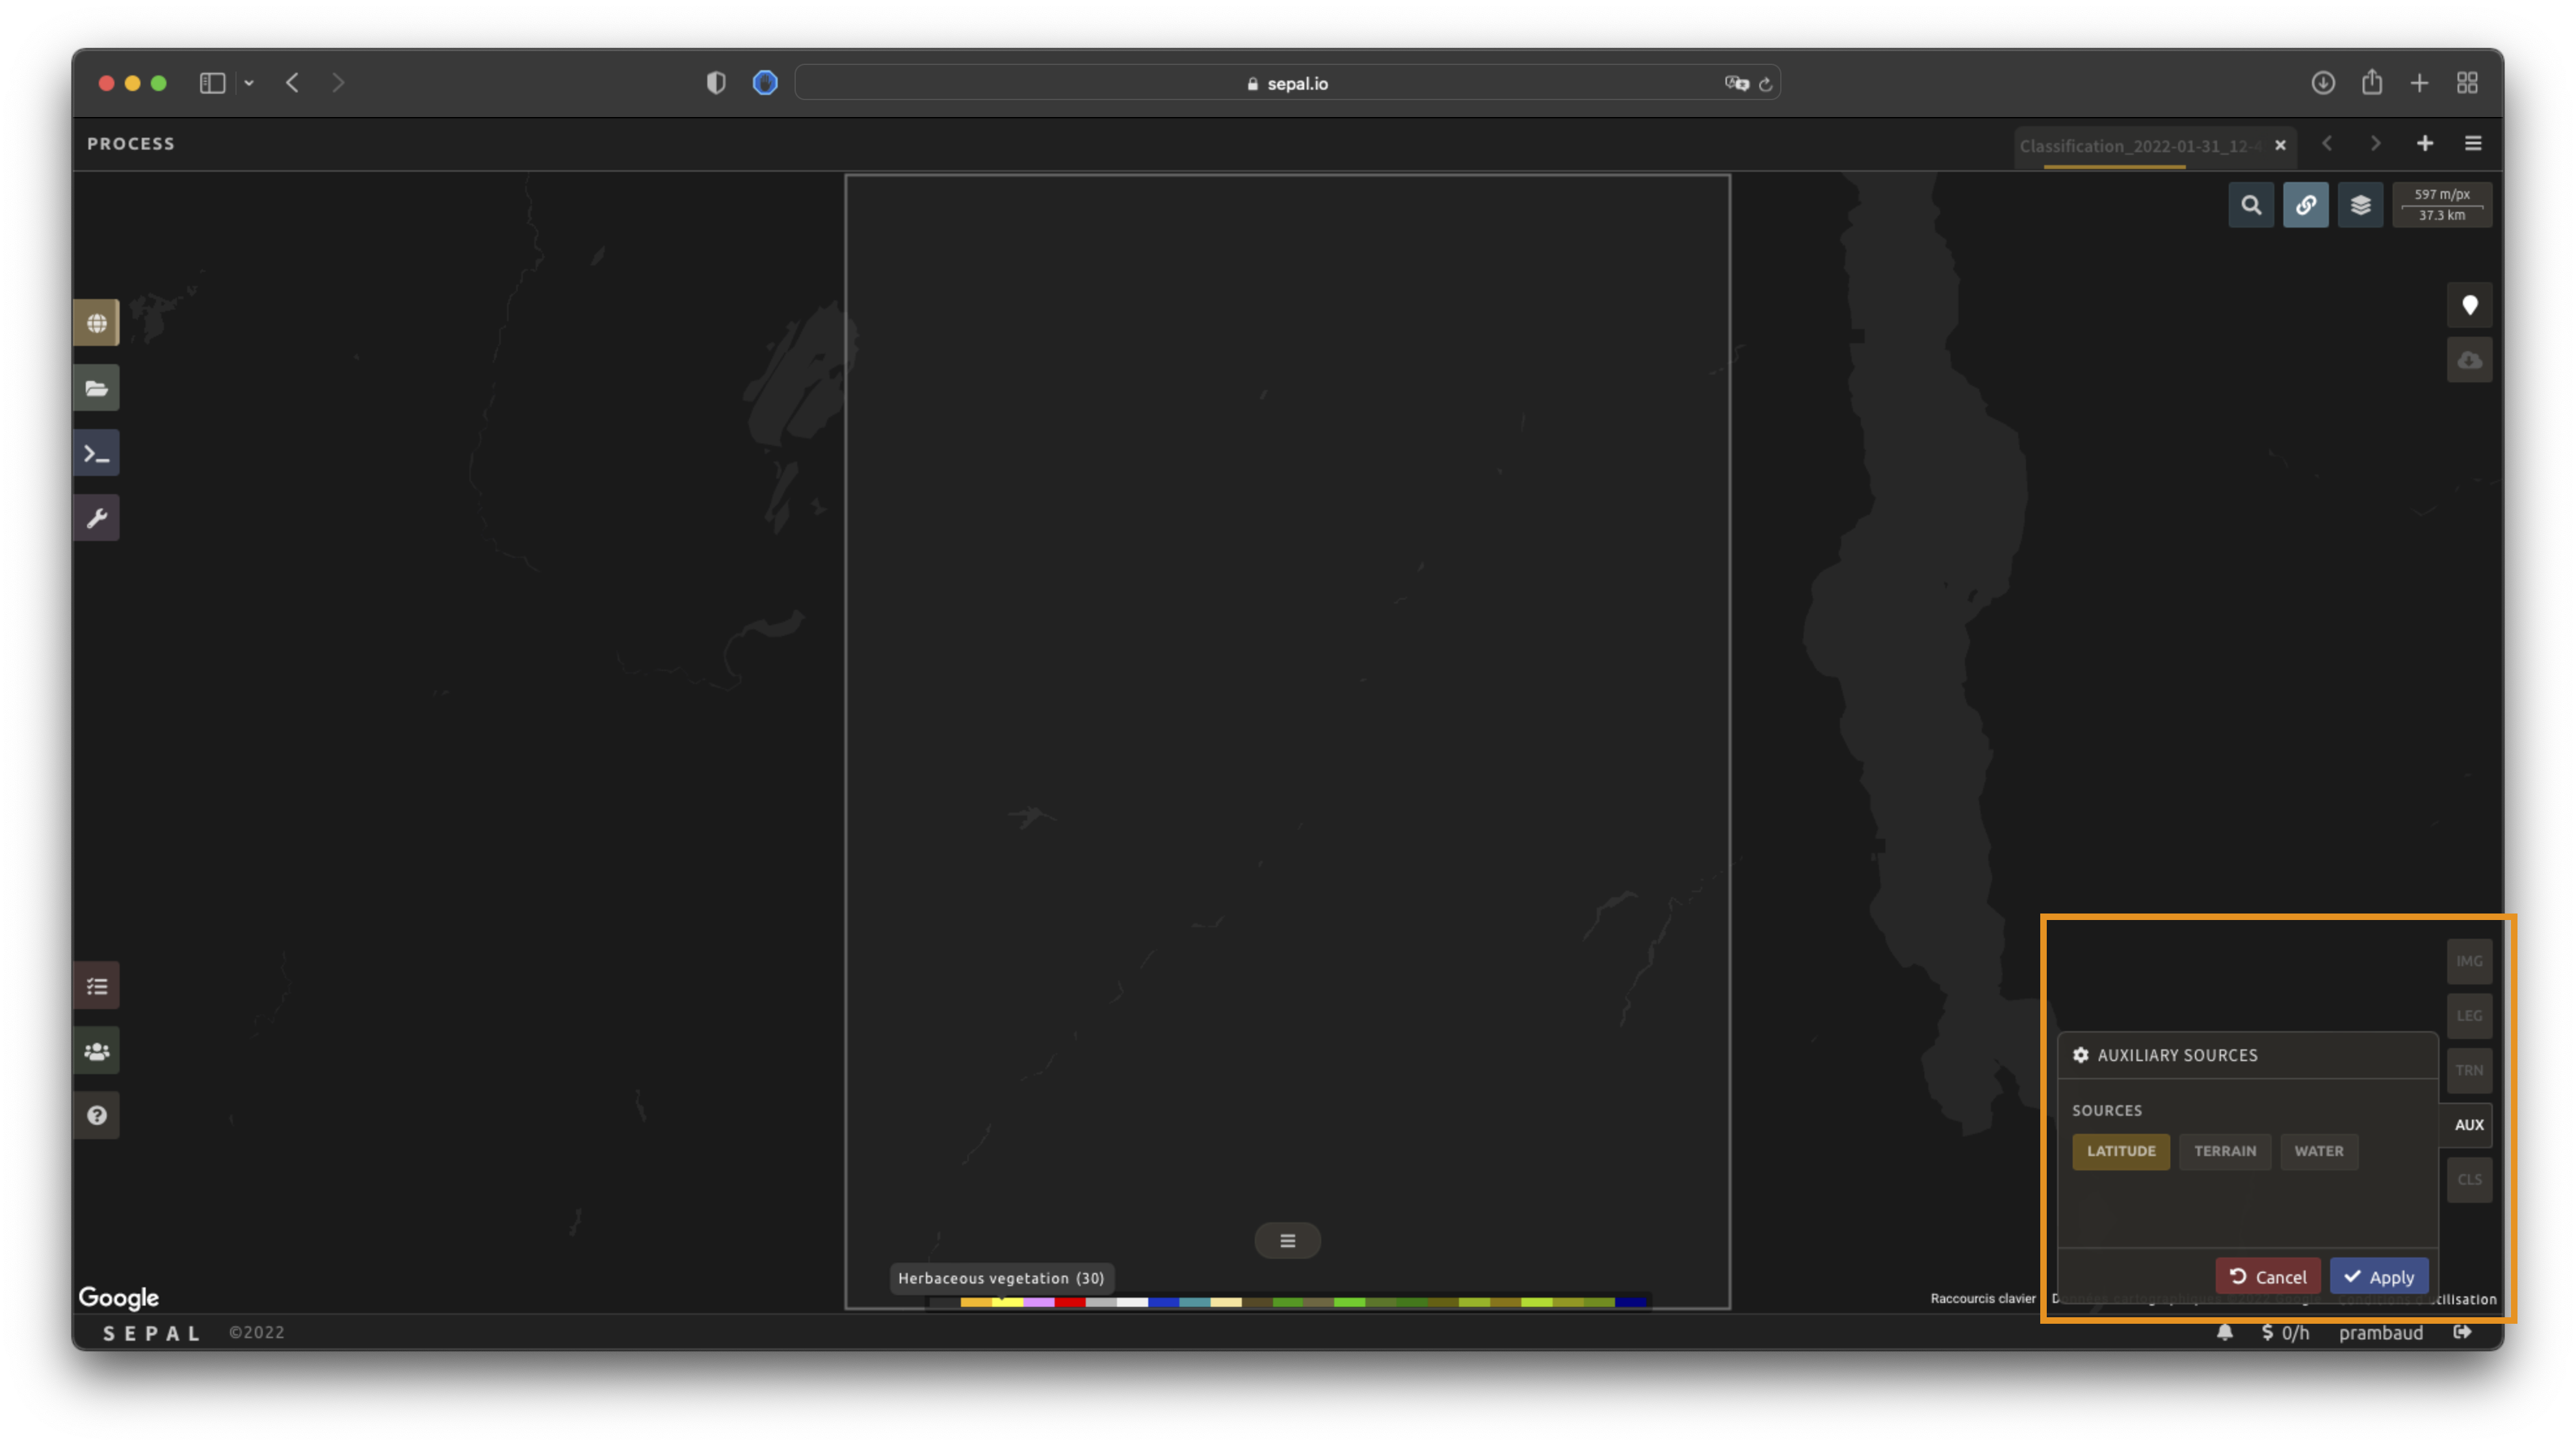Open the Tasks checklist icon
Viewport: 2576px width, 1446px height.
[x=97, y=986]
